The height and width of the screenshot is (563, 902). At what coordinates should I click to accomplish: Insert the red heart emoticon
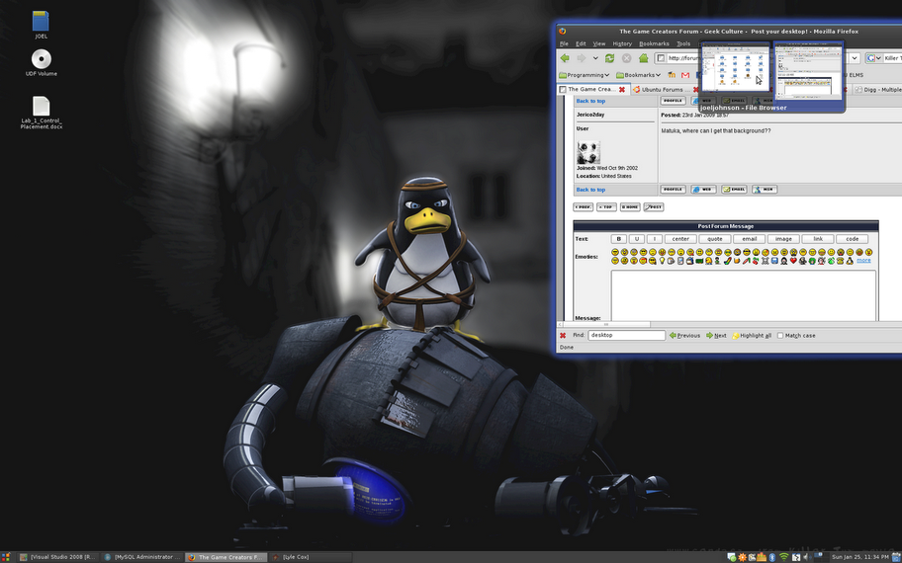[794, 261]
